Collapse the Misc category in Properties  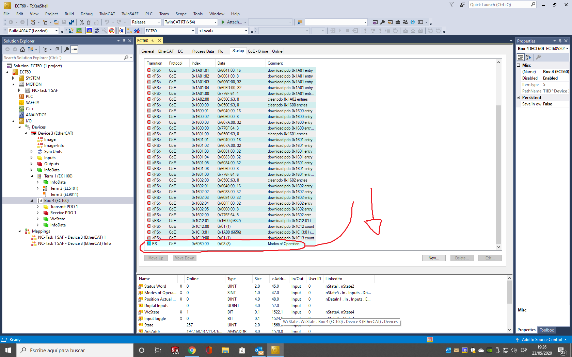[519, 65]
